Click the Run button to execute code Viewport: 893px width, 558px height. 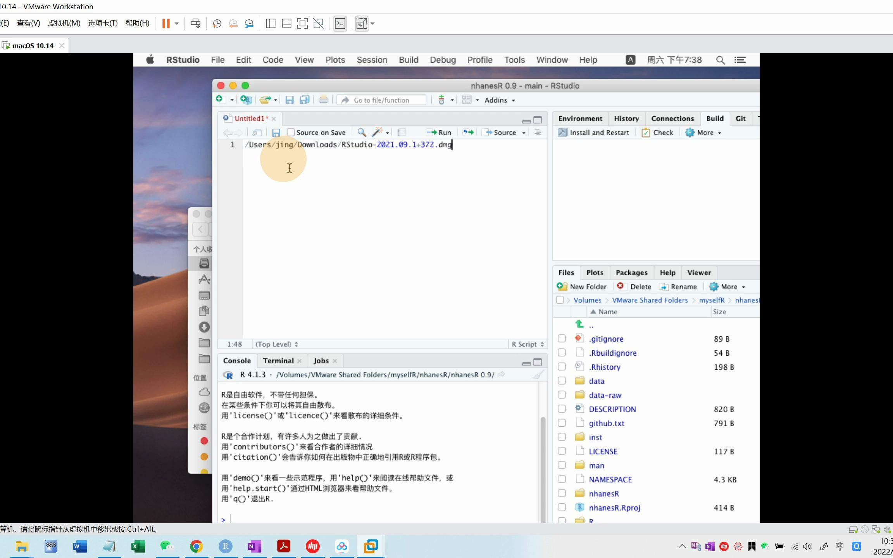[x=439, y=133]
